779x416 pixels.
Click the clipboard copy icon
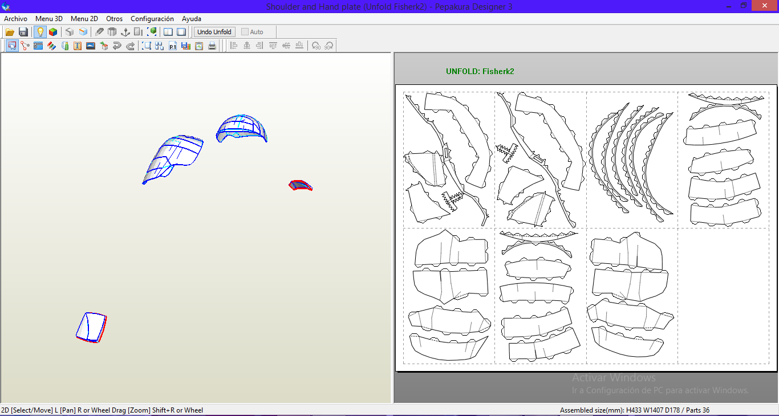coord(199,46)
